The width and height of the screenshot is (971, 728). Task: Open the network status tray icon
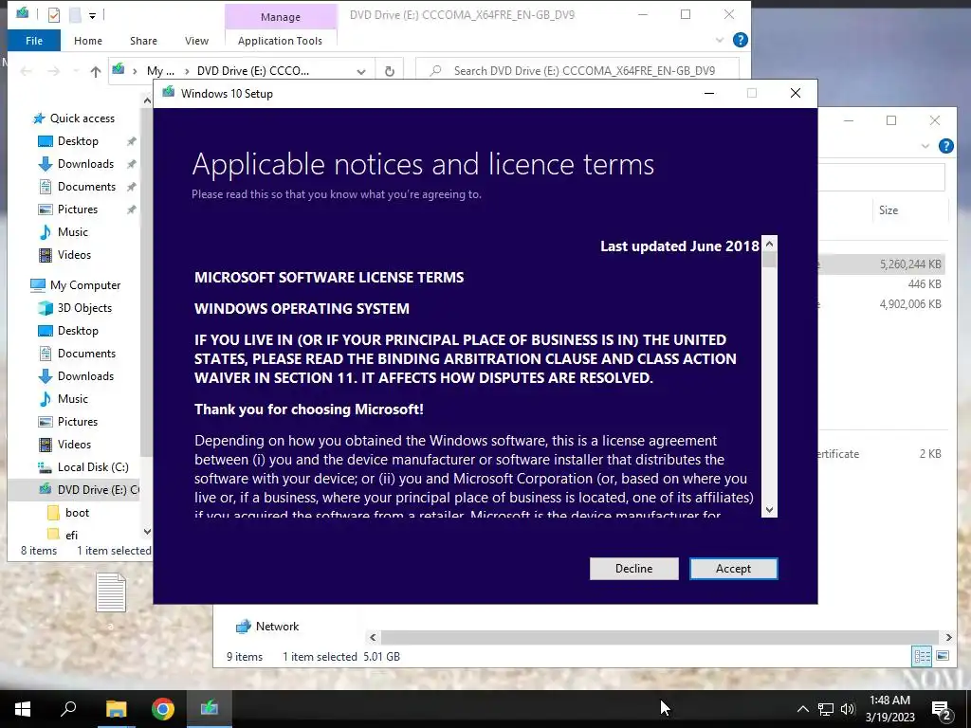826,709
